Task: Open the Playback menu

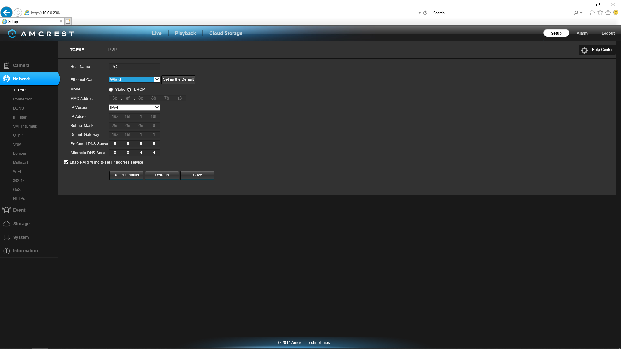Action: coord(185,33)
